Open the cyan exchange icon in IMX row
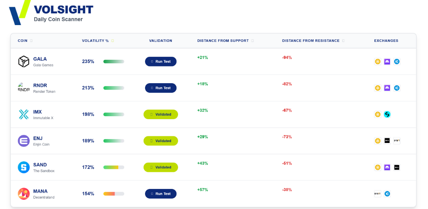 coord(387,115)
